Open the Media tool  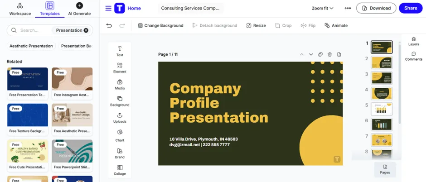(120, 84)
